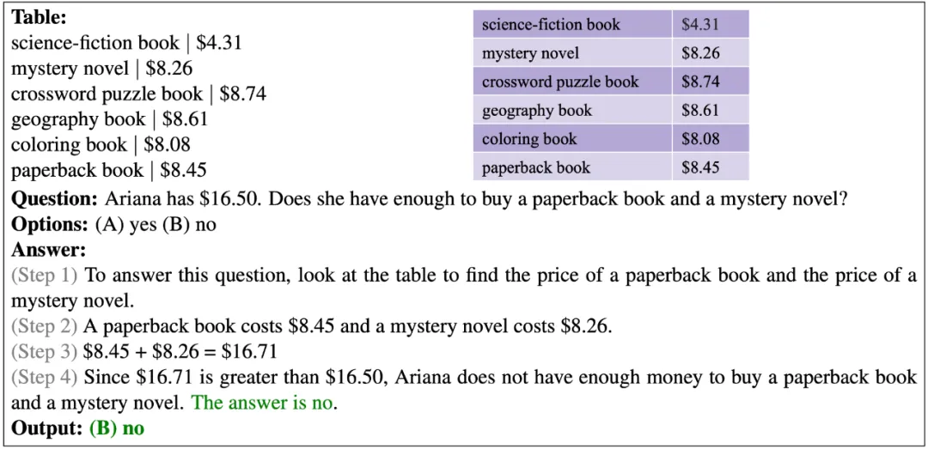Click the science-fiction book table cell
The image size is (928, 449).
point(572,24)
